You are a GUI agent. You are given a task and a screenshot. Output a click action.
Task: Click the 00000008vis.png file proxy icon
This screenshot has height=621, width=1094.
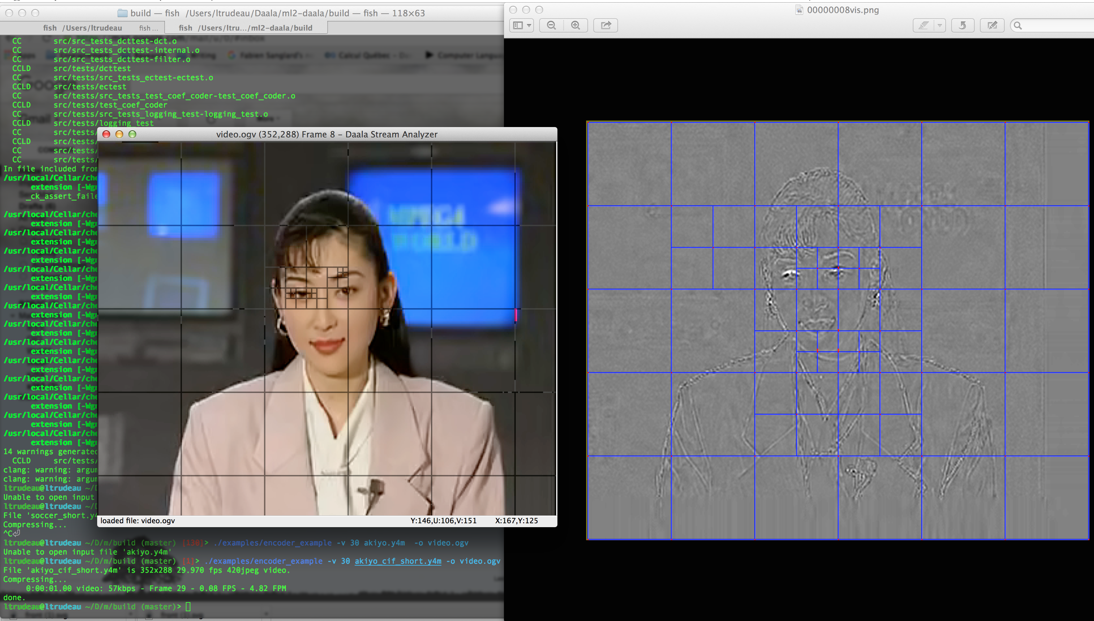point(799,10)
